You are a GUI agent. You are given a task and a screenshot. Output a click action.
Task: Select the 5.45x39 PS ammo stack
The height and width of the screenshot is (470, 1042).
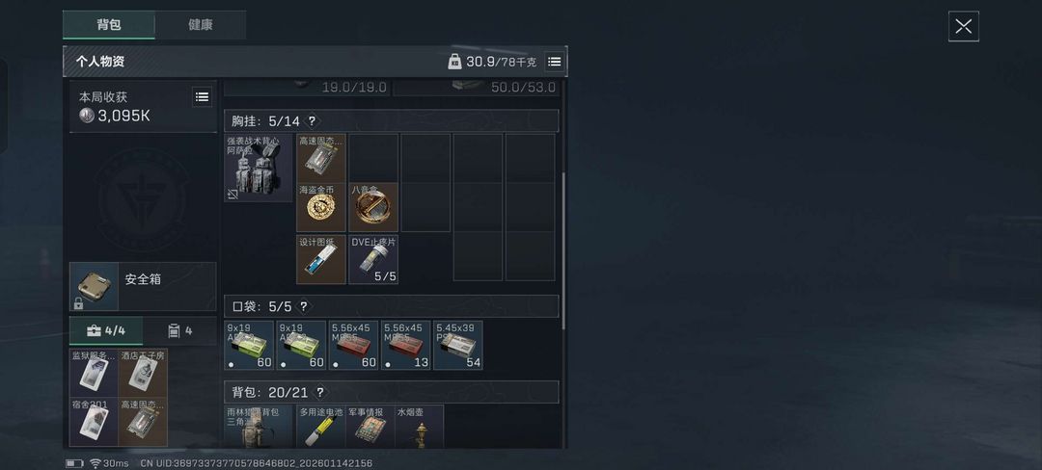458,345
